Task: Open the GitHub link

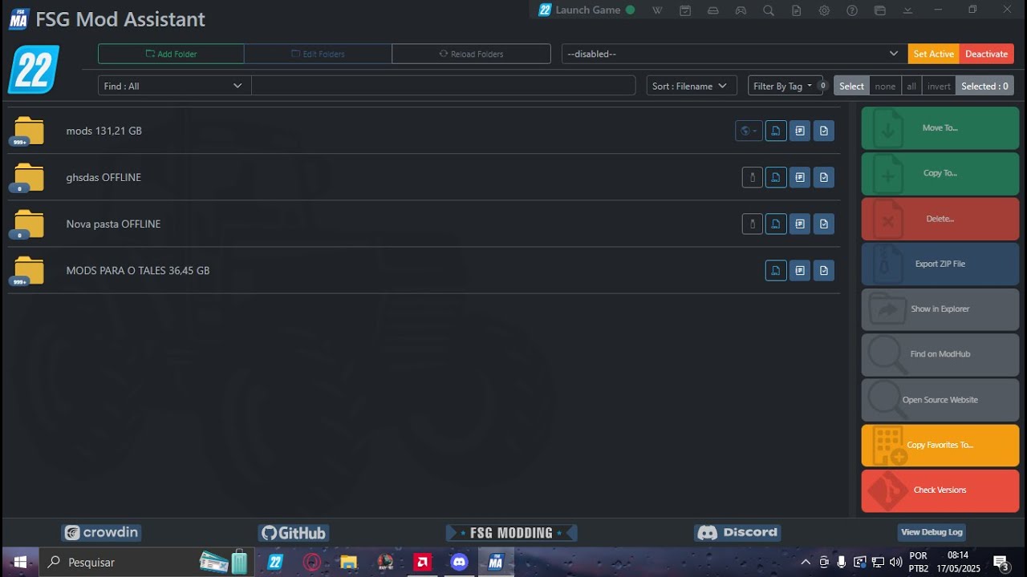Action: pyautogui.click(x=294, y=533)
